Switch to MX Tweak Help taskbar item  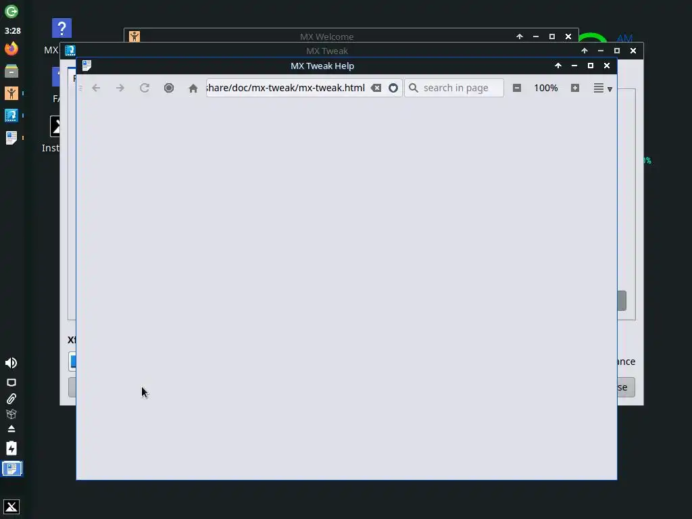11,138
